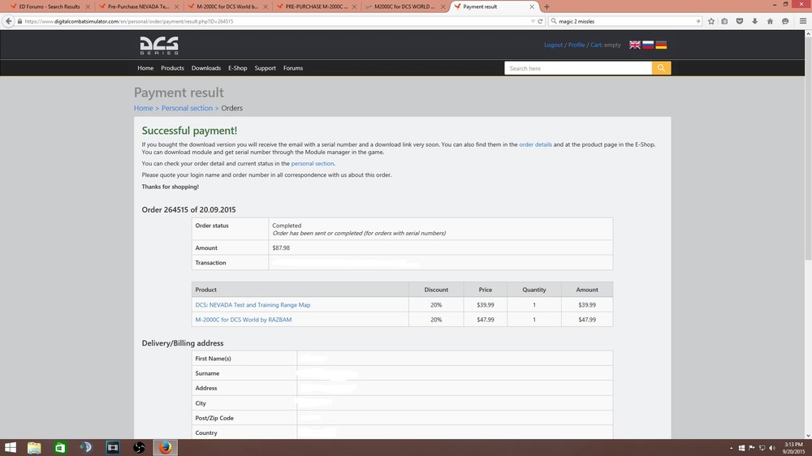Click the taskbar clock showing 3:13 PM

coord(793,448)
